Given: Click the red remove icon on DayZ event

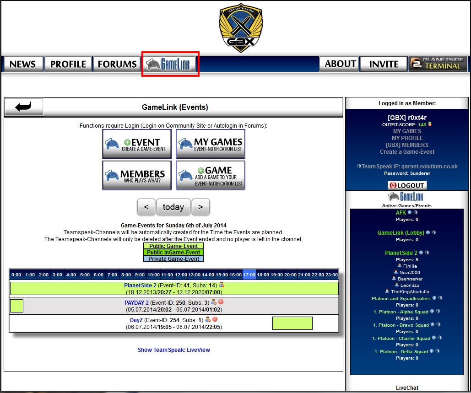Looking at the screenshot, I should (x=215, y=319).
